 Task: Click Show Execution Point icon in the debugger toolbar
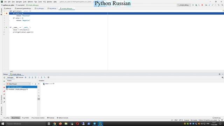[26, 77]
